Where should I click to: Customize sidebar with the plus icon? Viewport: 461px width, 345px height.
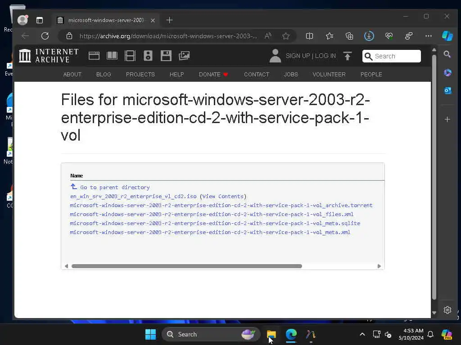click(447, 119)
